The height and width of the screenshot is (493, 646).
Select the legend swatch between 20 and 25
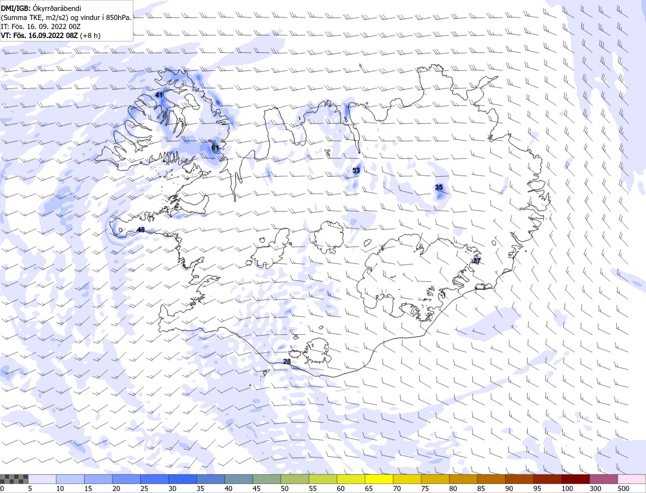click(127, 479)
